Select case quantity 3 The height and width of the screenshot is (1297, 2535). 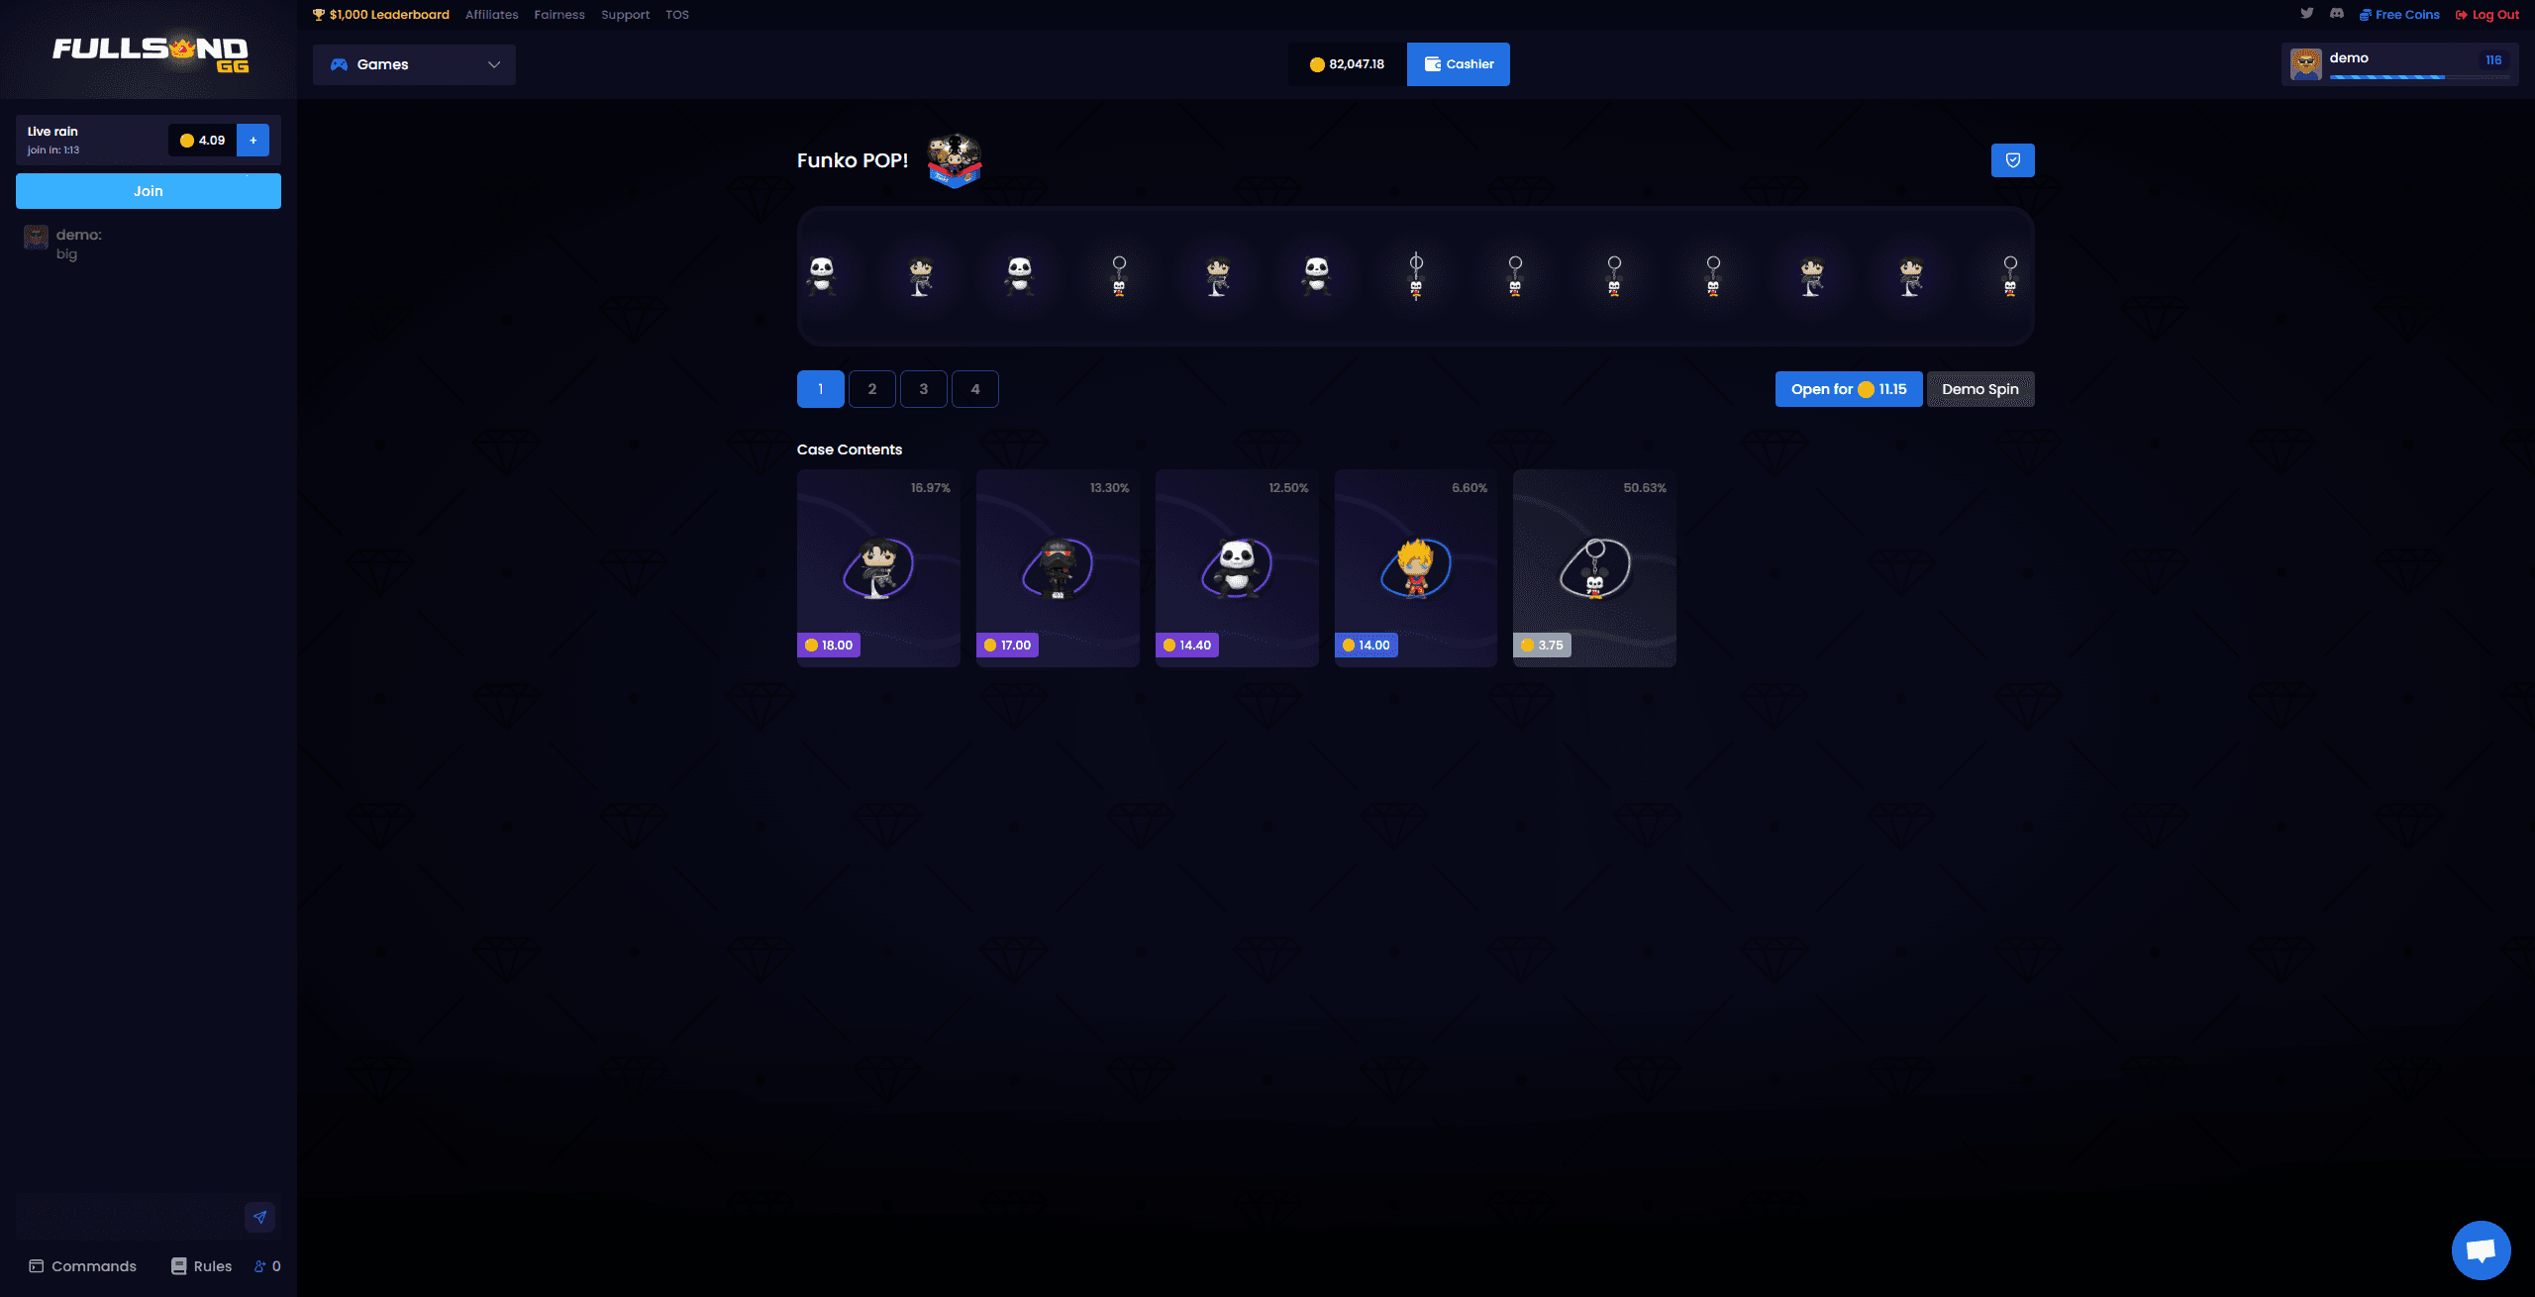click(x=923, y=389)
